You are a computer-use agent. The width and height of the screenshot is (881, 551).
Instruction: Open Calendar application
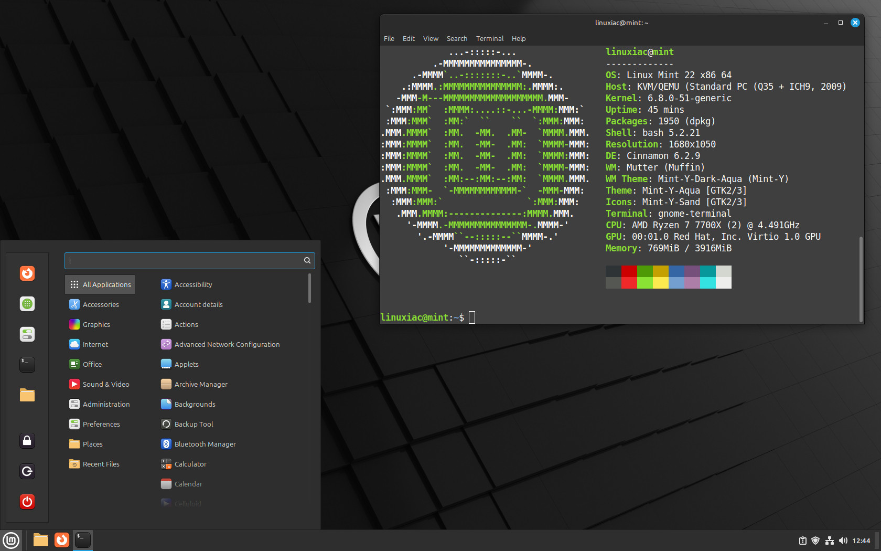click(x=182, y=484)
